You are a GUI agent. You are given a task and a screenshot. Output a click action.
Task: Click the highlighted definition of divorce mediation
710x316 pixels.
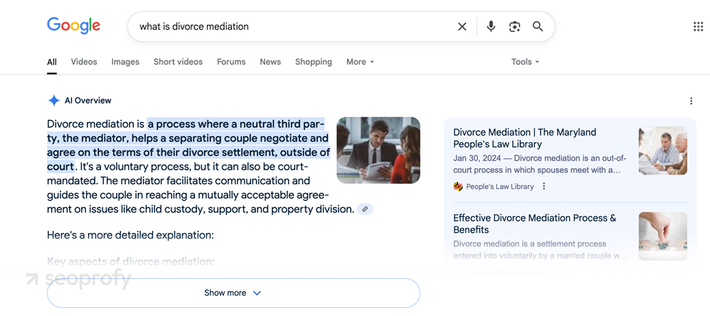tap(188, 145)
